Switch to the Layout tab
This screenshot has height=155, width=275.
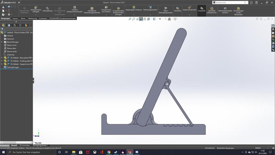[15, 18]
